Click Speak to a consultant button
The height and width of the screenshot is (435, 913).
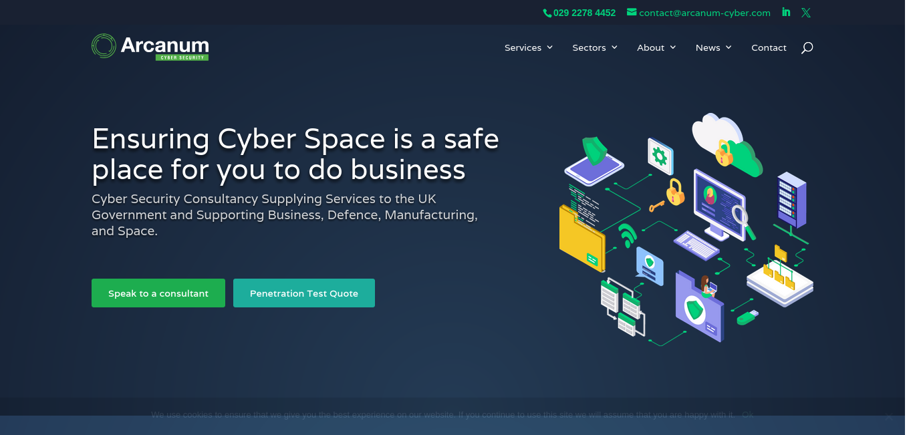[158, 293]
